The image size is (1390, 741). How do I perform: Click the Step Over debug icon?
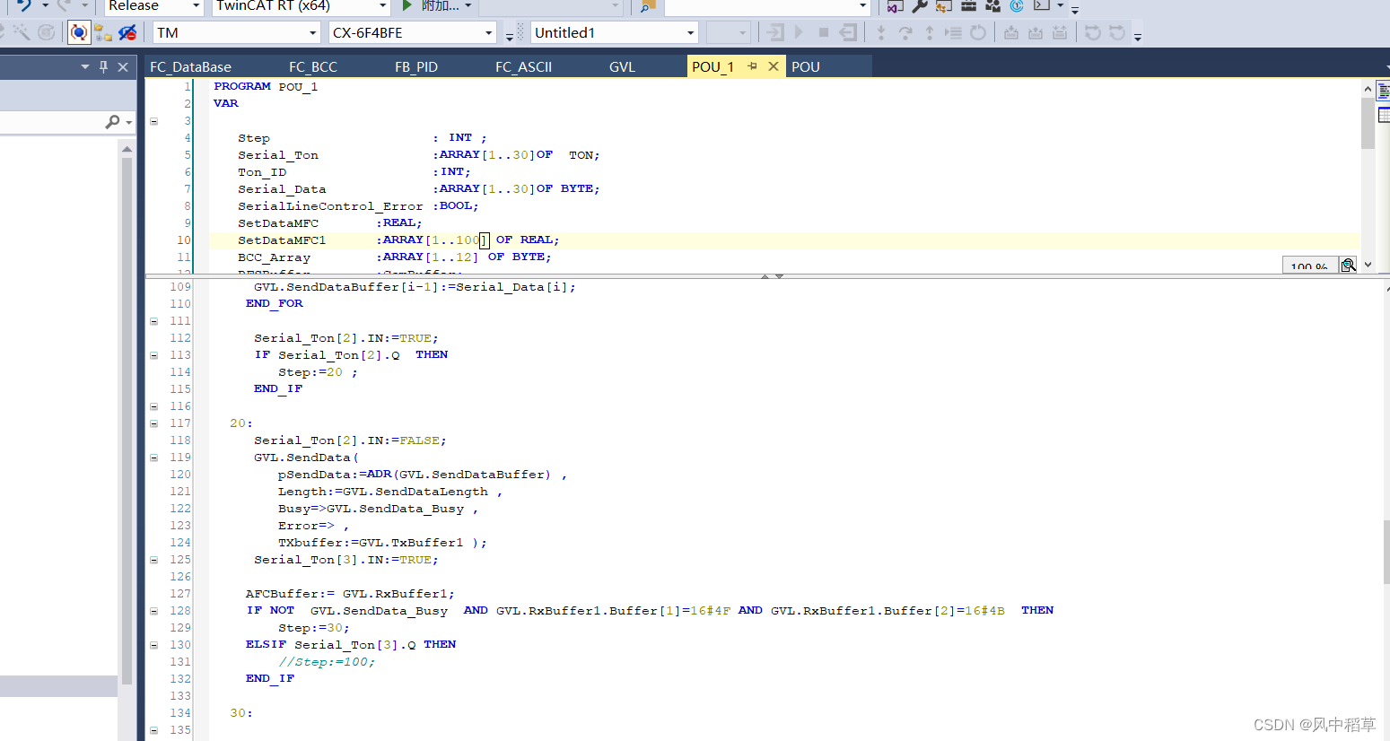(x=905, y=33)
